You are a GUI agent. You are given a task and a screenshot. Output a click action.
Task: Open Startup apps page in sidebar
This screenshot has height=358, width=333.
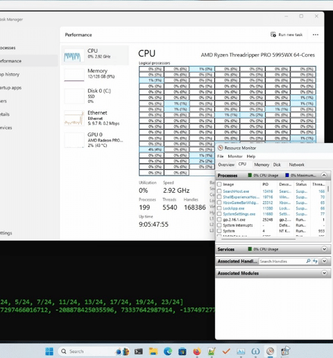[10, 87]
